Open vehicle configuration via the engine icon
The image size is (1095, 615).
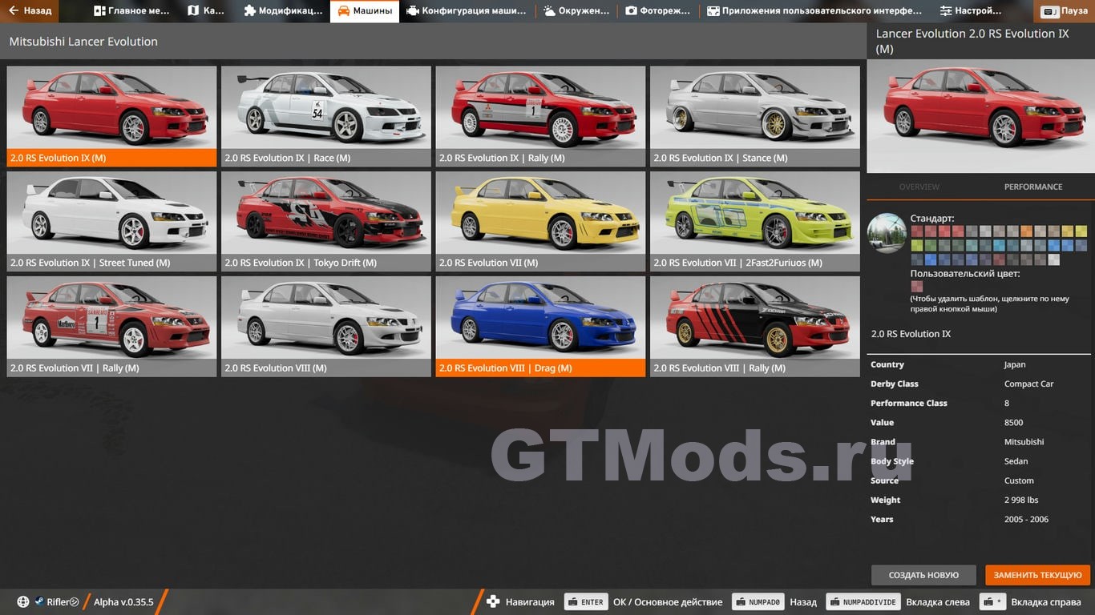[412, 11]
